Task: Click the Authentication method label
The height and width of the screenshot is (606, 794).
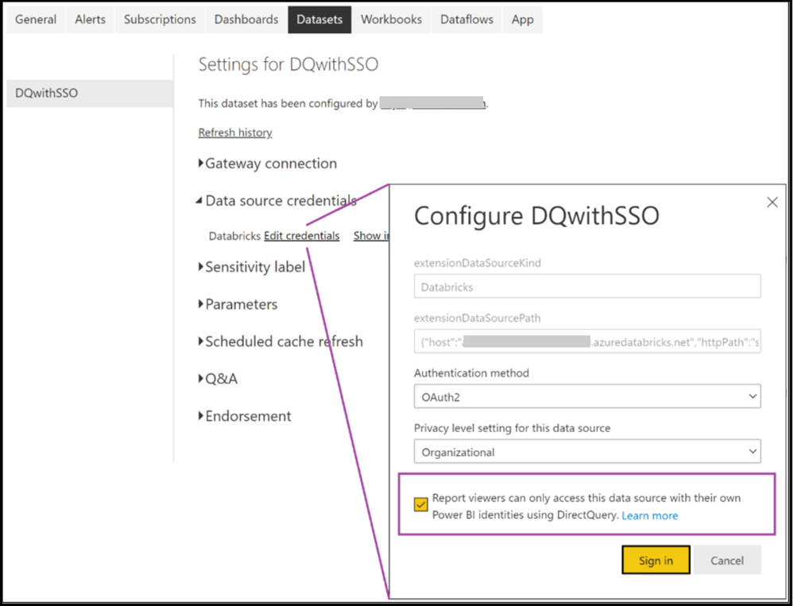Action: 471,372
